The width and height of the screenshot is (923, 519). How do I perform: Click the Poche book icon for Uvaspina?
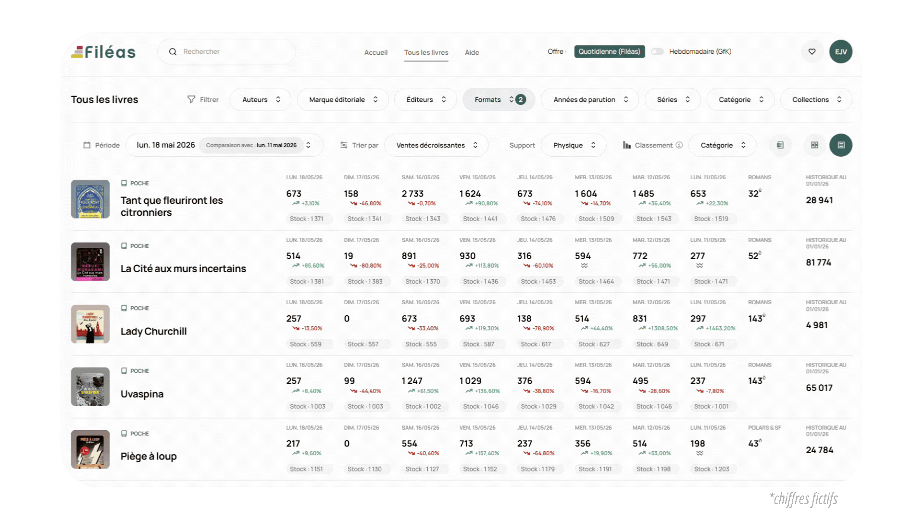[x=124, y=371]
